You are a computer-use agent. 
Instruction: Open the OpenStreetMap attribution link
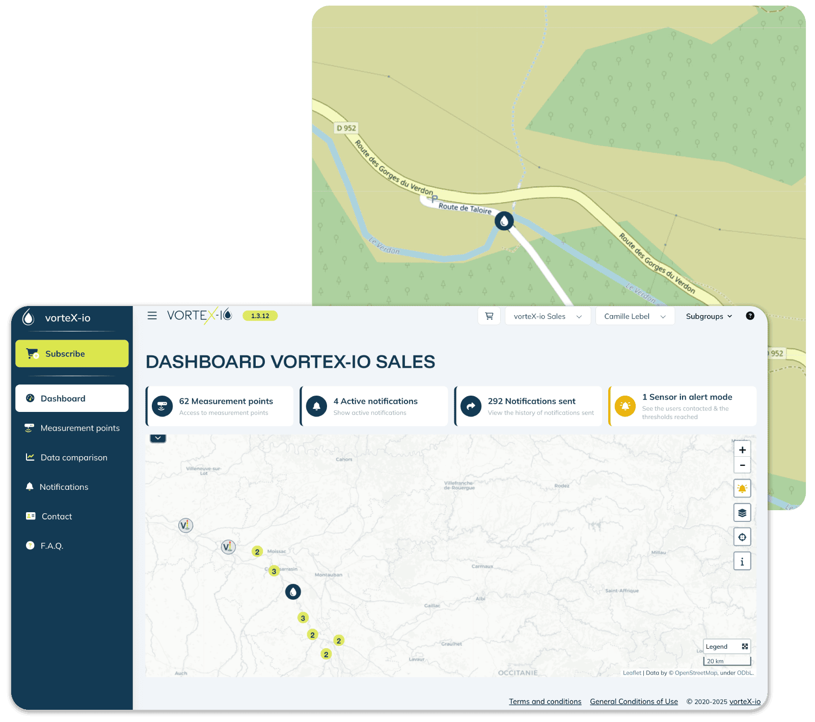(696, 673)
